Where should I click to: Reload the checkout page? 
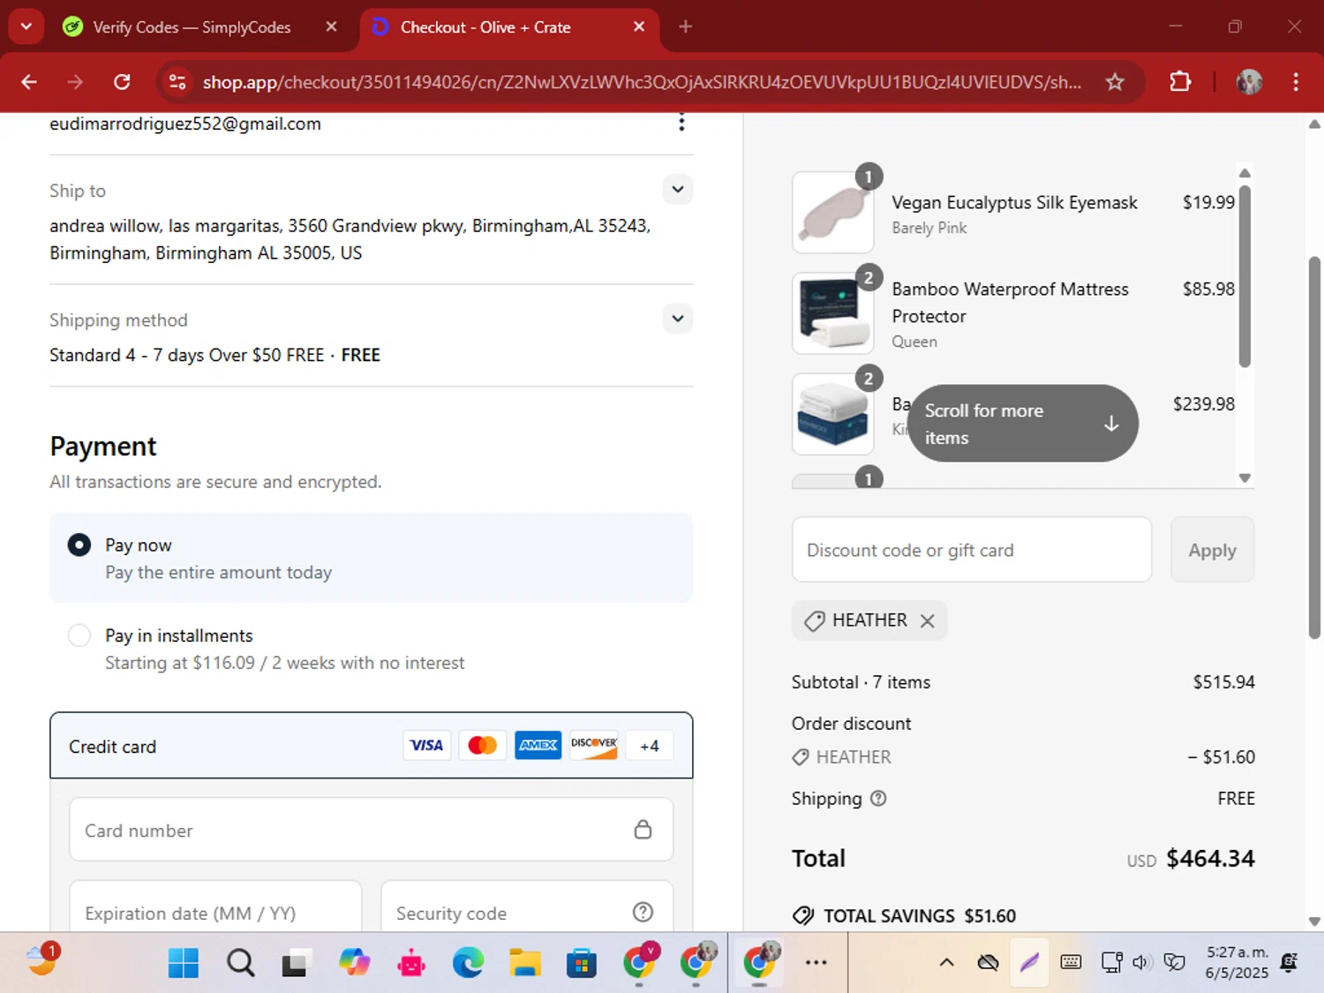coord(122,82)
